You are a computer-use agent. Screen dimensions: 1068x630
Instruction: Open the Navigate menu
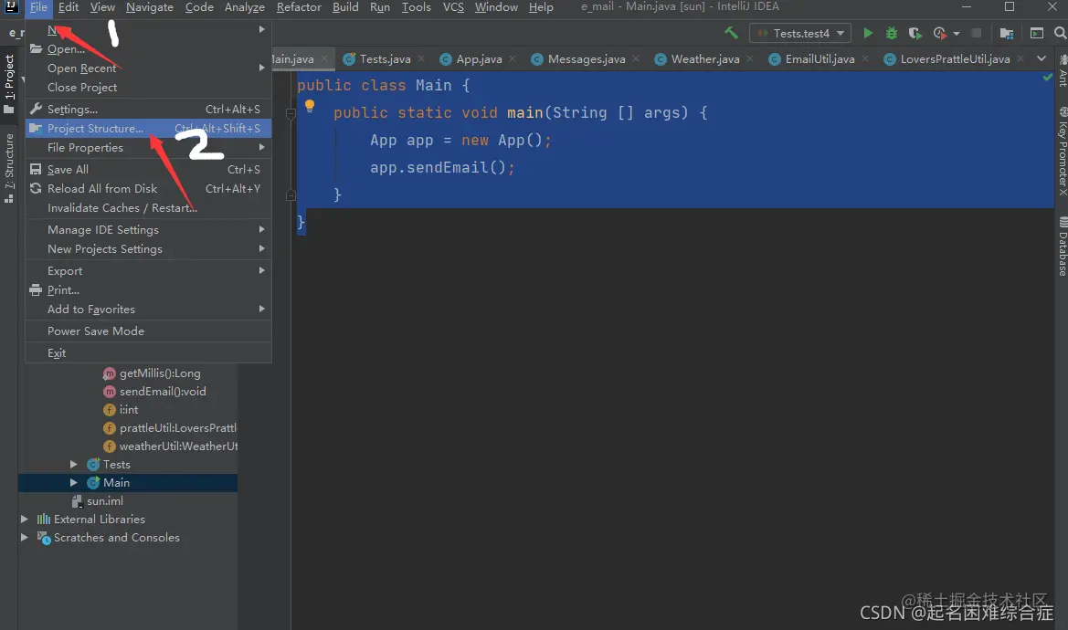(x=150, y=7)
